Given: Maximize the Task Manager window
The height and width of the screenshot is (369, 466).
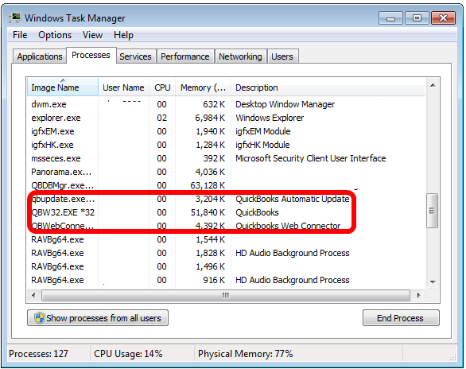Looking at the screenshot, I should (417, 18).
